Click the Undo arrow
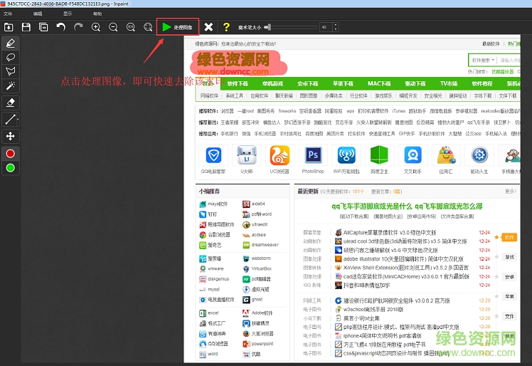The image size is (532, 366). 60,27
